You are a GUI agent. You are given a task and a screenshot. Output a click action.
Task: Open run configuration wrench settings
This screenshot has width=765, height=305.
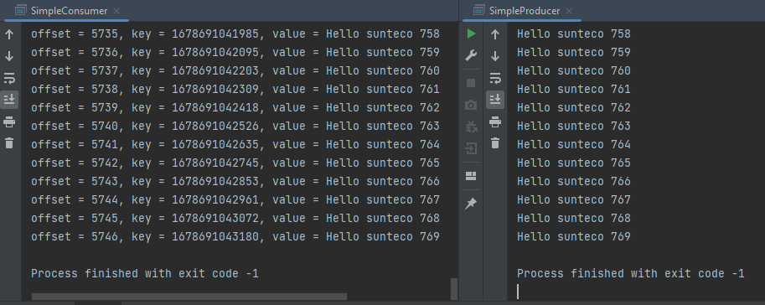pyautogui.click(x=471, y=55)
